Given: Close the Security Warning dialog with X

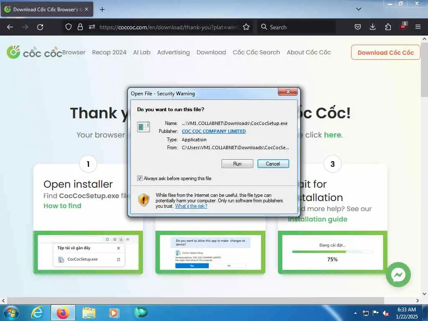Looking at the screenshot, I should tap(288, 92).
